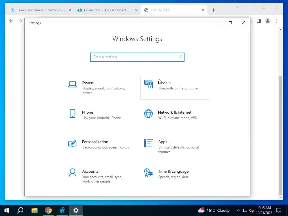The image size is (288, 216).
Task: Click the search magnifier in Find a setting
Action: [x=180, y=57]
